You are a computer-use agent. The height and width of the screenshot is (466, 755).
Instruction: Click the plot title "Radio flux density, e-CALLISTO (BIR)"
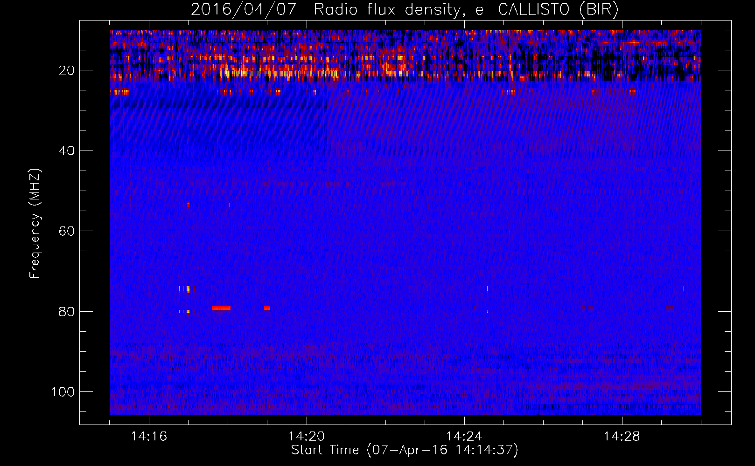click(x=466, y=10)
